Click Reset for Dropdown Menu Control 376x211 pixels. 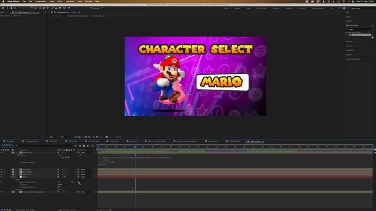[59, 182]
